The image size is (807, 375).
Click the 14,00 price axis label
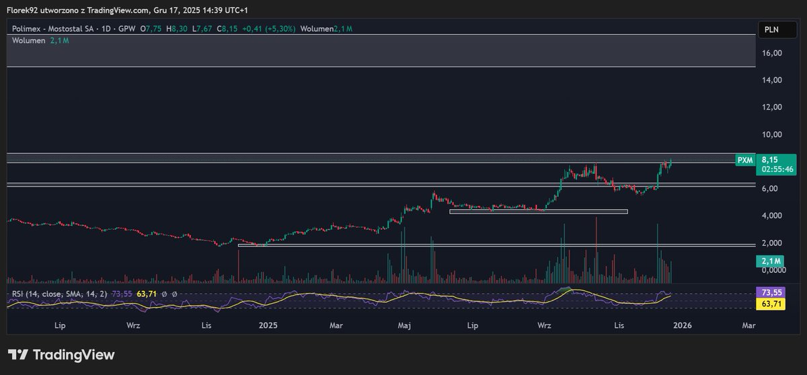click(771, 80)
